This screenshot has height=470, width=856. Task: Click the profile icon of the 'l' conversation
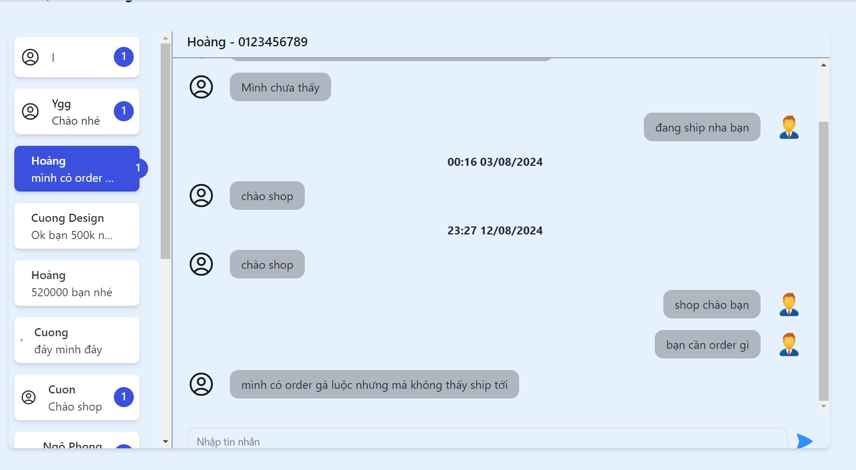click(30, 57)
